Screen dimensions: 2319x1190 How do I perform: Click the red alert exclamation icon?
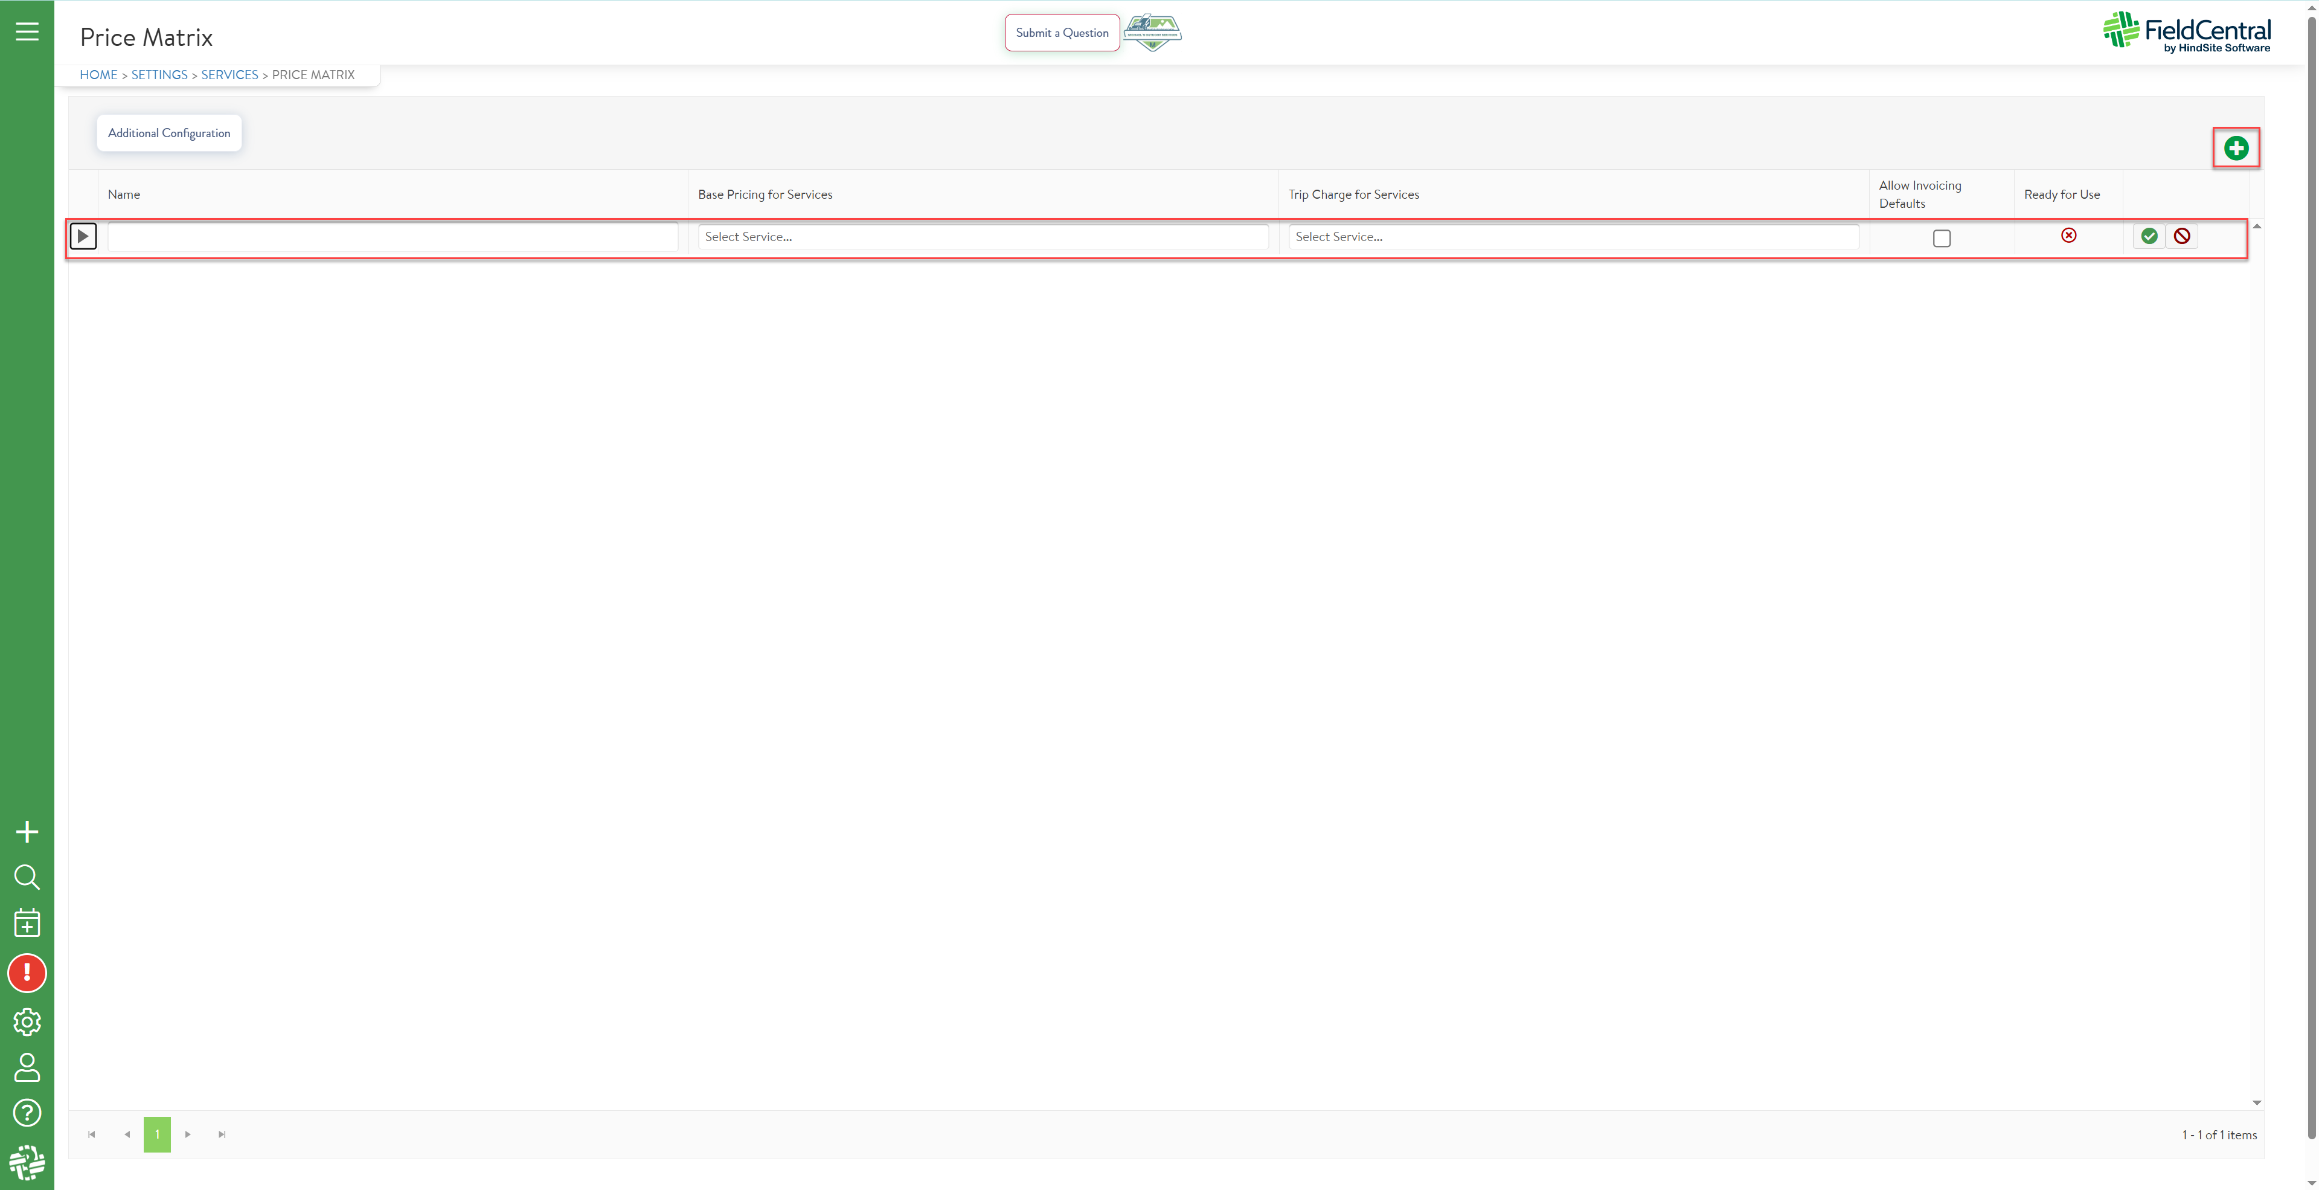pyautogui.click(x=27, y=973)
